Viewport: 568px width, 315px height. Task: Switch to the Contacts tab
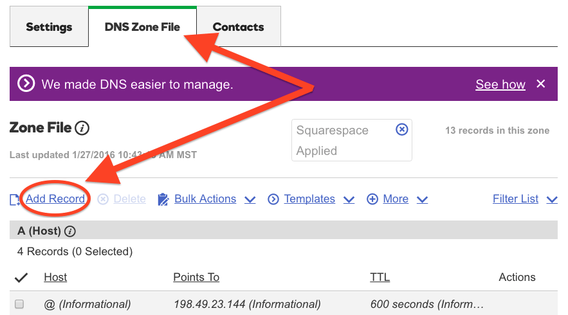(239, 26)
